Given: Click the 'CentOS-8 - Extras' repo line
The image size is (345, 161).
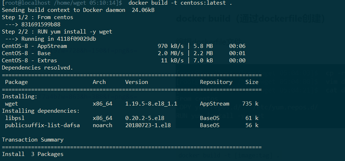Looking at the screenshot, I should coord(29,61).
